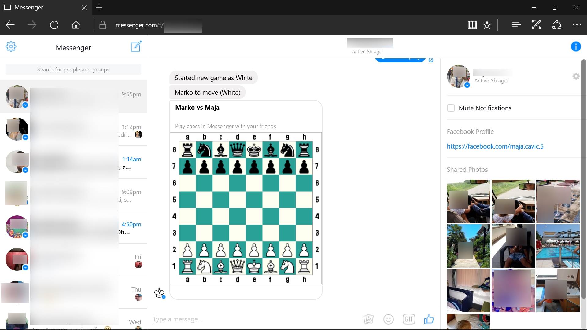Open Edge reading view
The width and height of the screenshot is (587, 330).
[x=472, y=25]
